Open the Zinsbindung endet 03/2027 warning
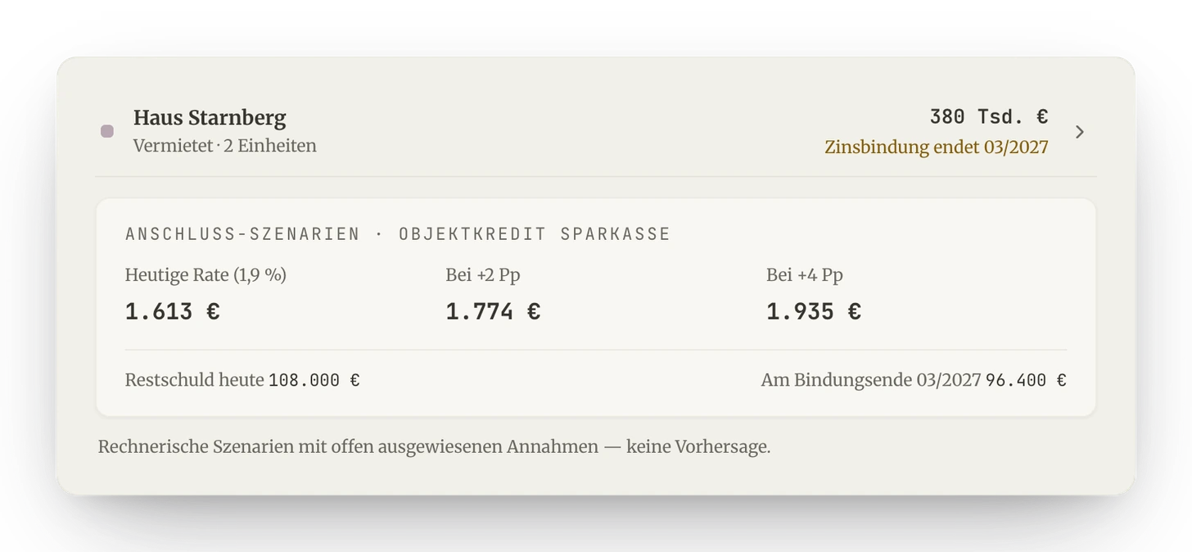 tap(937, 147)
